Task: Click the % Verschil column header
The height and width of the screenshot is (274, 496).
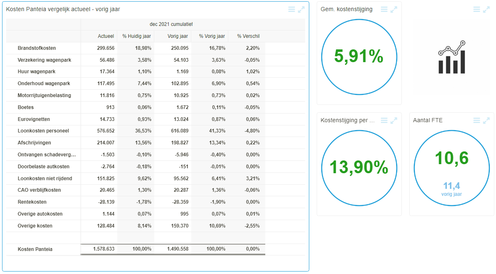Action: coord(248,36)
